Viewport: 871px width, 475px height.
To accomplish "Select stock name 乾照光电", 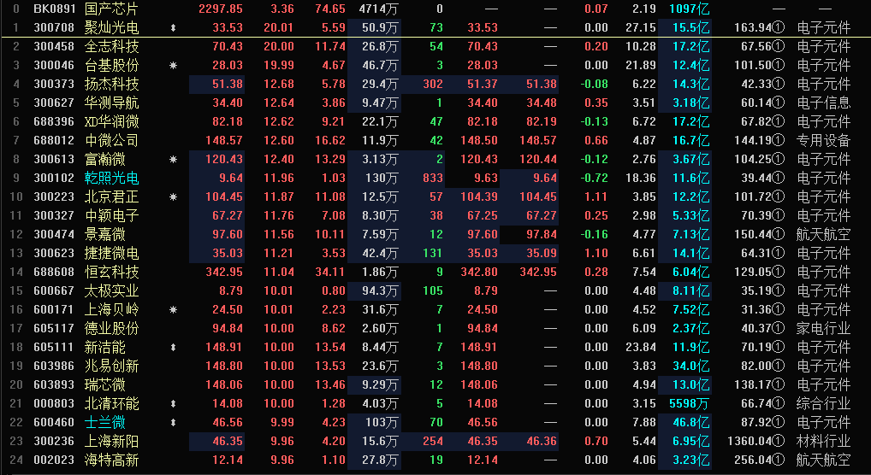I will 111,178.
